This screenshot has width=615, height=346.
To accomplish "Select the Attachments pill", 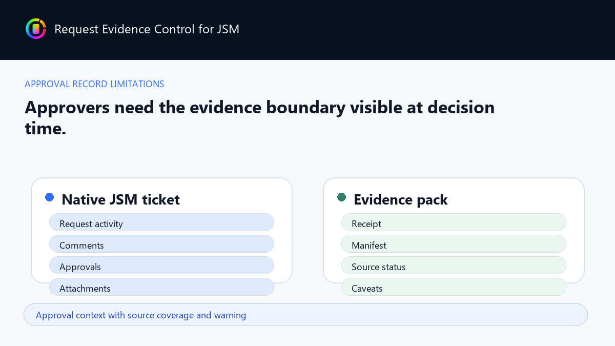I will (x=161, y=288).
